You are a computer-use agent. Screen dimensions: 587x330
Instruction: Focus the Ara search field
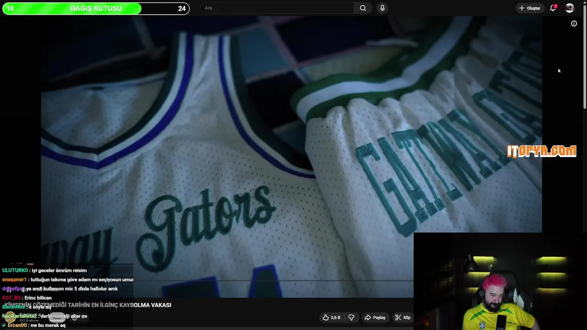(277, 8)
